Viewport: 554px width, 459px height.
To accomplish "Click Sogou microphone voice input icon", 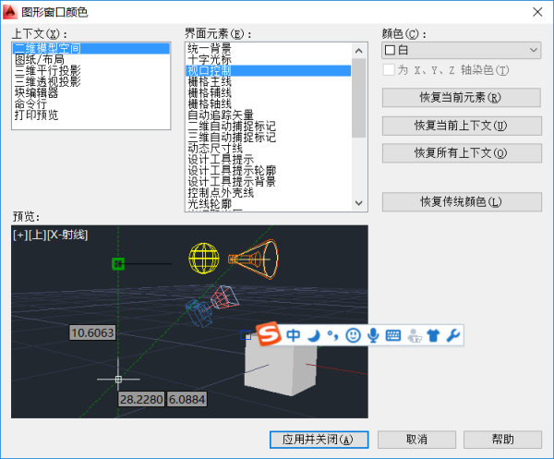I will [x=373, y=335].
